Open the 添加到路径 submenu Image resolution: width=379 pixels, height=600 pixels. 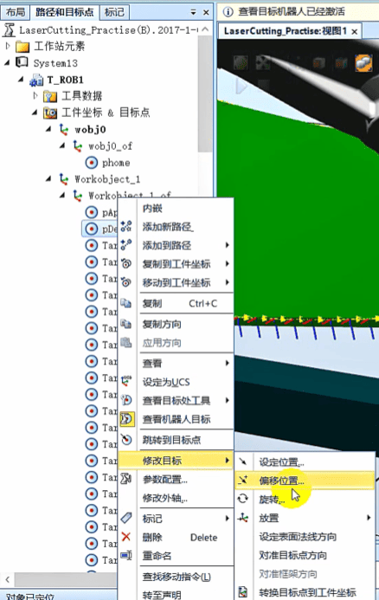[176, 245]
